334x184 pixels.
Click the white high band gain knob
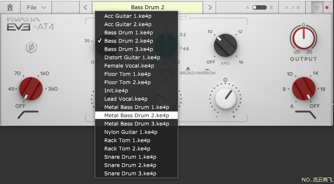(226, 98)
